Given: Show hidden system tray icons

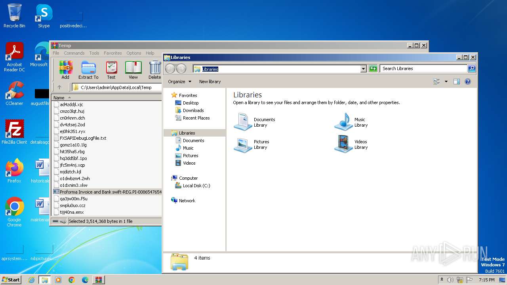Looking at the screenshot, I should (x=442, y=279).
